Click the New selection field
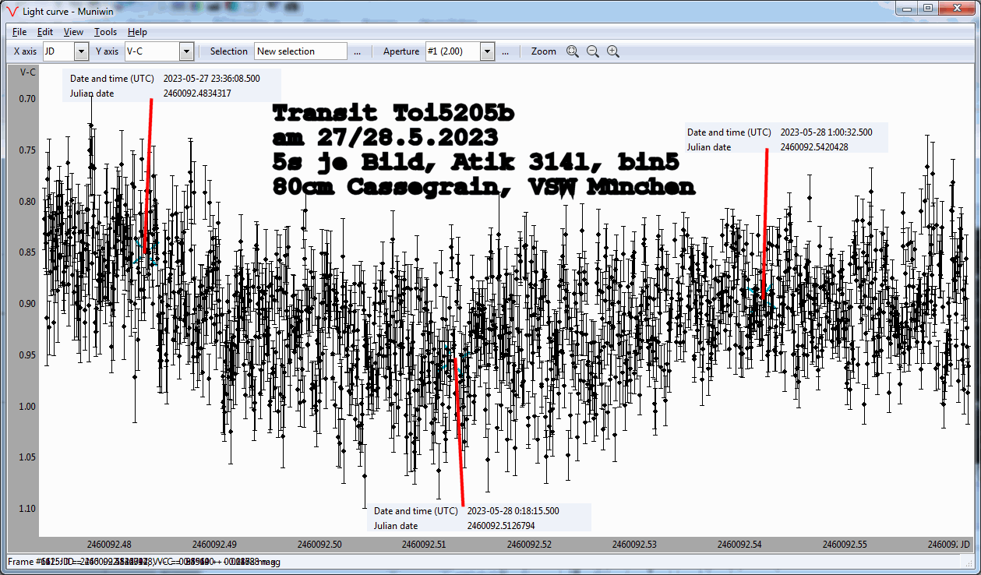Screen dimensions: 981x575 tap(300, 51)
